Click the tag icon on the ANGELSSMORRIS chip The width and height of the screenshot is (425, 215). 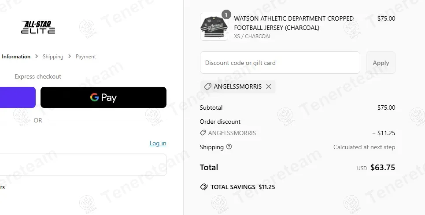click(208, 86)
